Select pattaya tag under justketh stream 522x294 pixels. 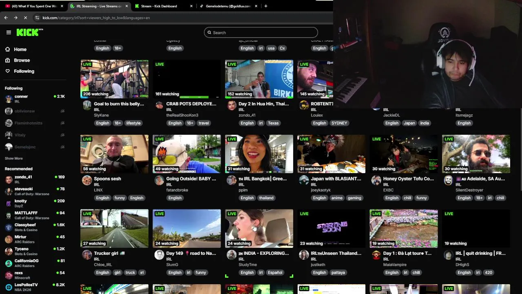338,272
